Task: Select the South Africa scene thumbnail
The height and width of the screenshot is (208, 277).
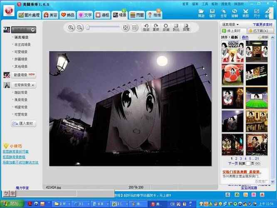Action: point(232,52)
